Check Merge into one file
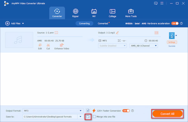 94,117
